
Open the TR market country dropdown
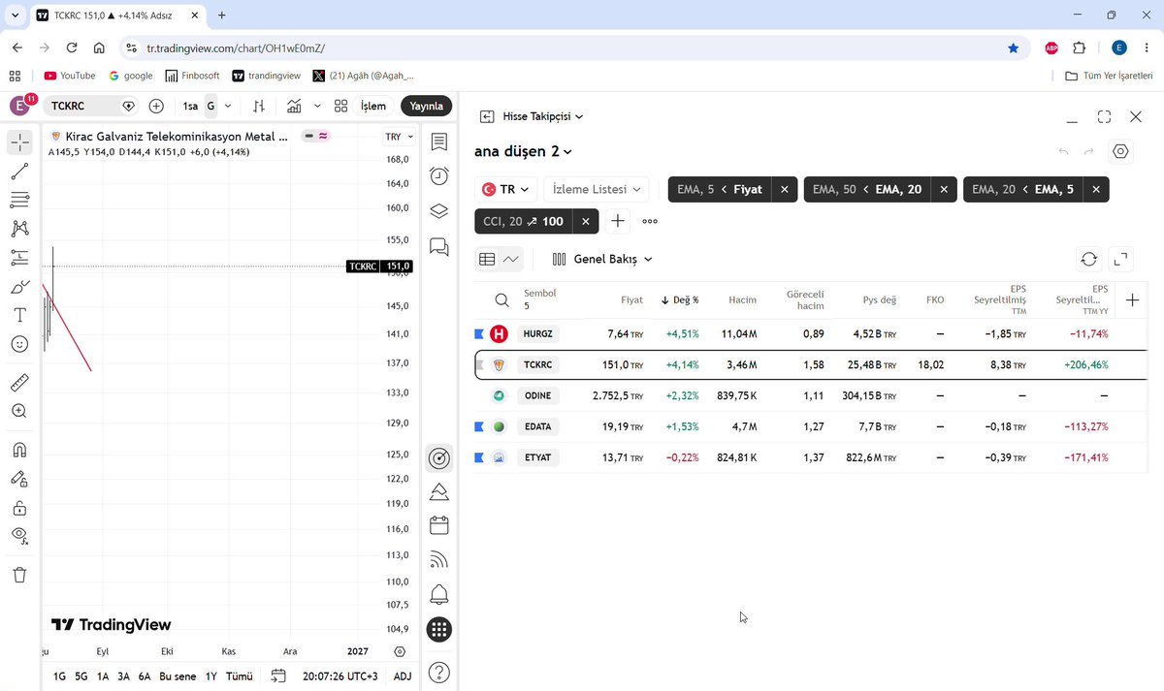point(505,190)
